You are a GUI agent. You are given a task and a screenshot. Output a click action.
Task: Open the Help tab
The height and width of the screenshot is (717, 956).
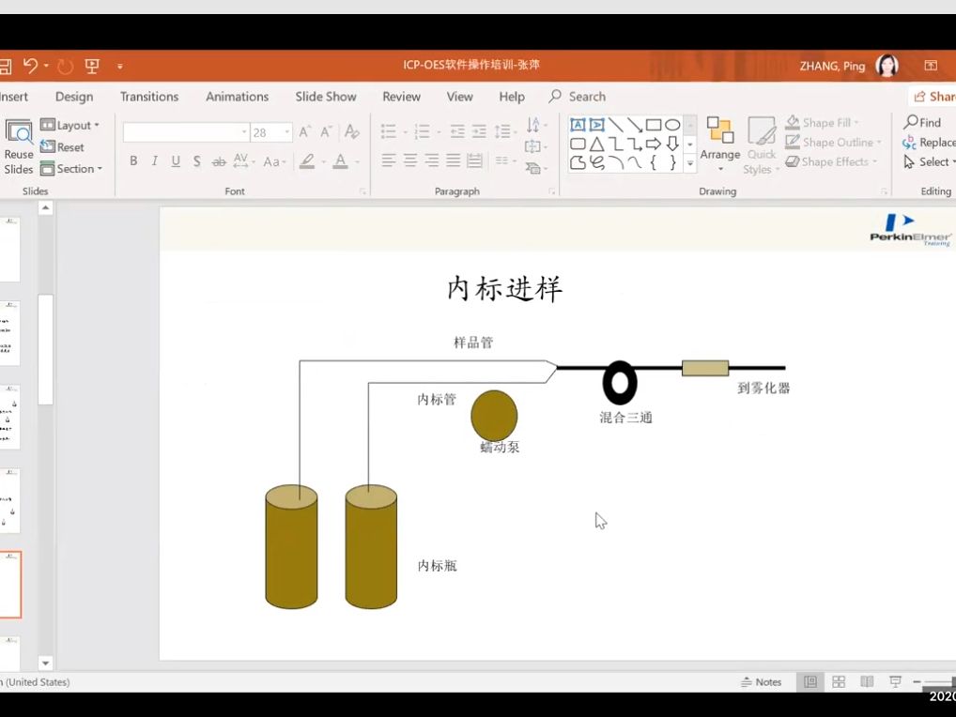(512, 97)
